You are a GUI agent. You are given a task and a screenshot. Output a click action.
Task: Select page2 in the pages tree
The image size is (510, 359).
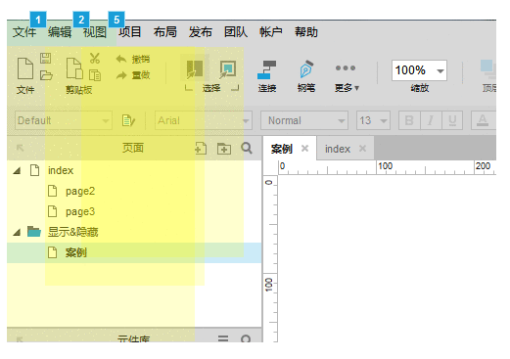point(80,191)
